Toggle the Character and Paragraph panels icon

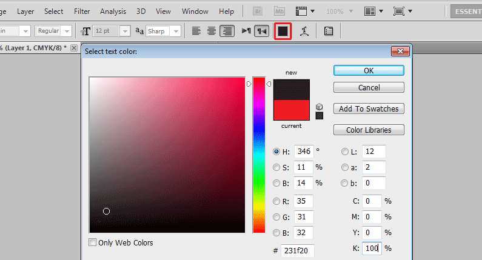tap(329, 31)
